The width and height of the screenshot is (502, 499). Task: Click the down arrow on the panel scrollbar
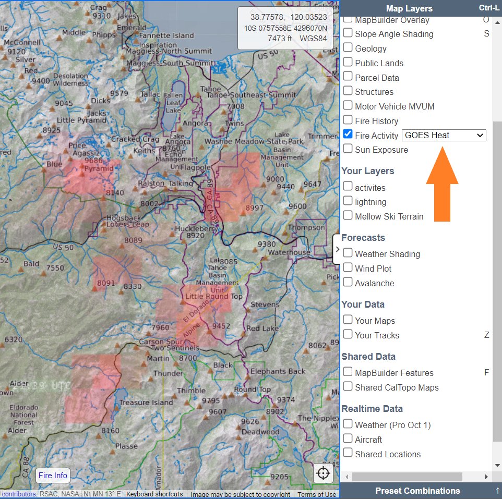point(497,465)
